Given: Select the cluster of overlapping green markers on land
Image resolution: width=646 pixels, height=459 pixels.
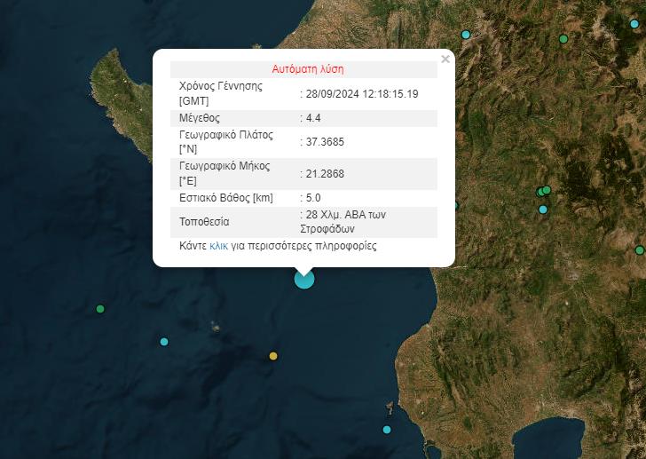Looking at the screenshot, I should coord(544,191).
